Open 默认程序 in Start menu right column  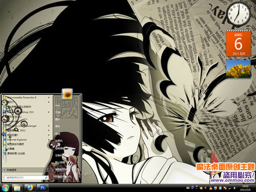60,162
